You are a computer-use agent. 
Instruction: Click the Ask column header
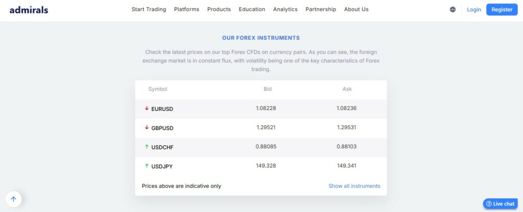tap(347, 89)
